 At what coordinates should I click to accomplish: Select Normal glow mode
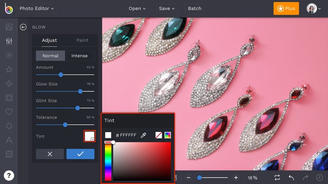[50, 56]
